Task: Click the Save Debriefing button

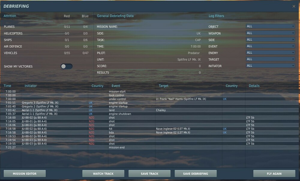Action: pos(196,174)
